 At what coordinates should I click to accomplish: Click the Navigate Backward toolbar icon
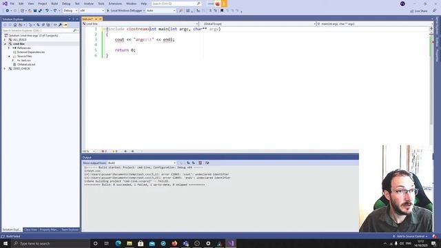click(x=8, y=11)
